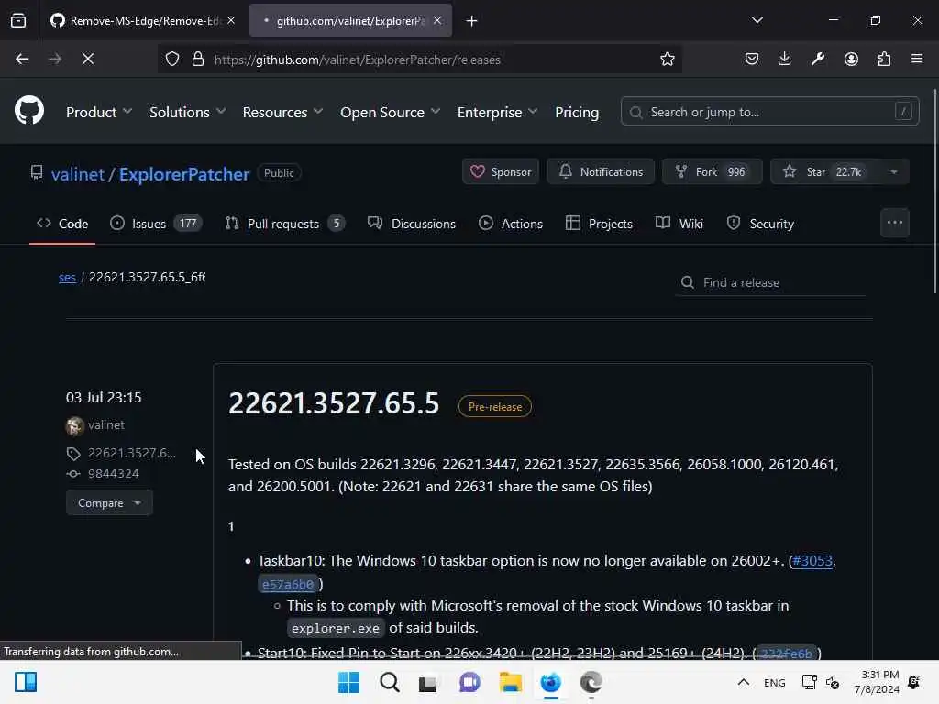Click the Firefox taskbar icon
939x704 pixels.
click(550, 682)
